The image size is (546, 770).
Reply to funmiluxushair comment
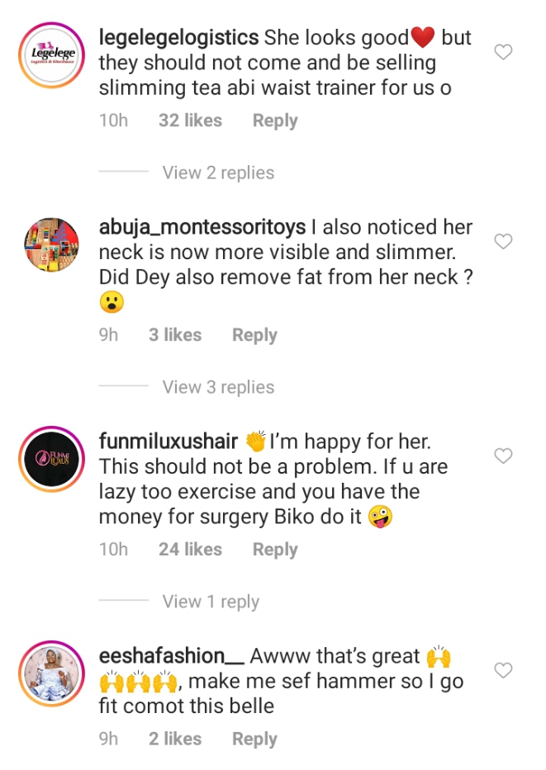275,550
